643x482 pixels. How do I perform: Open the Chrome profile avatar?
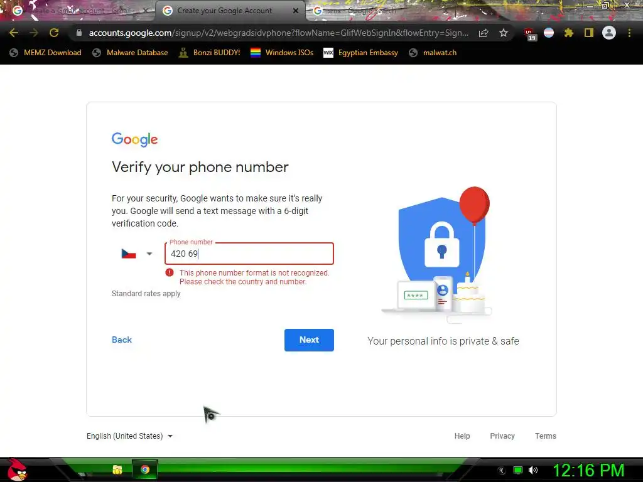tap(609, 33)
